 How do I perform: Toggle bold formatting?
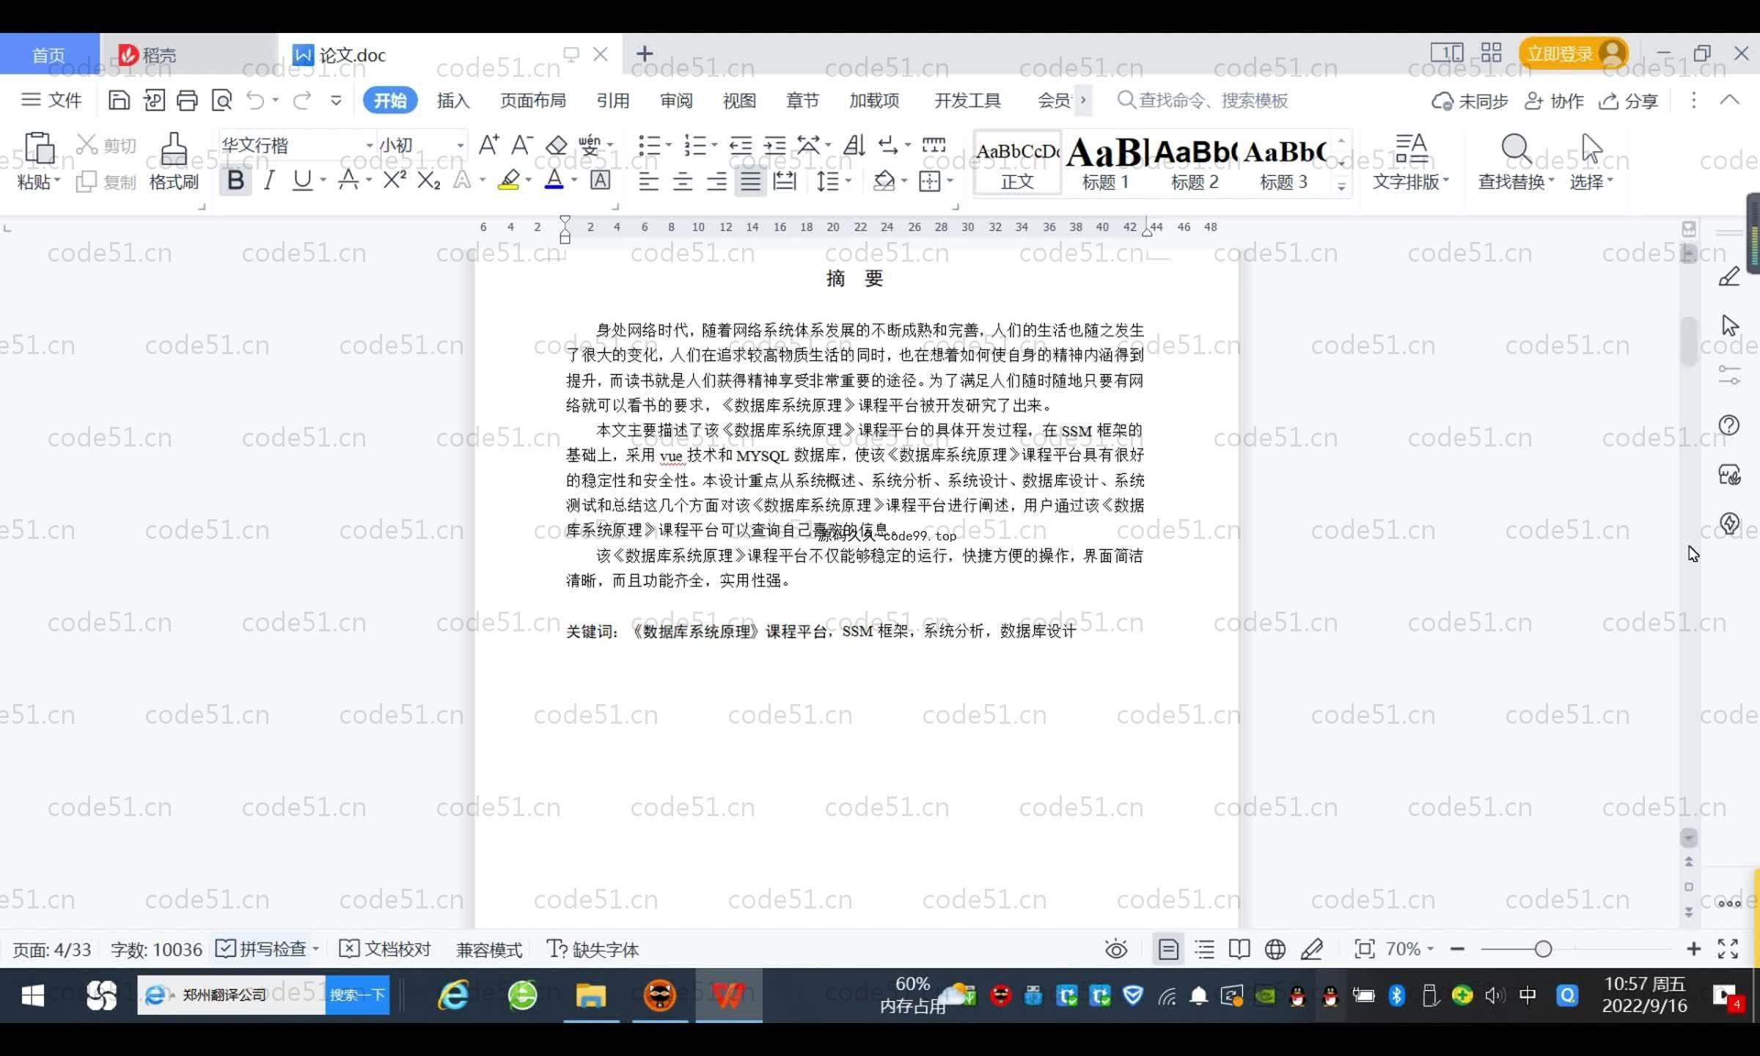point(235,180)
